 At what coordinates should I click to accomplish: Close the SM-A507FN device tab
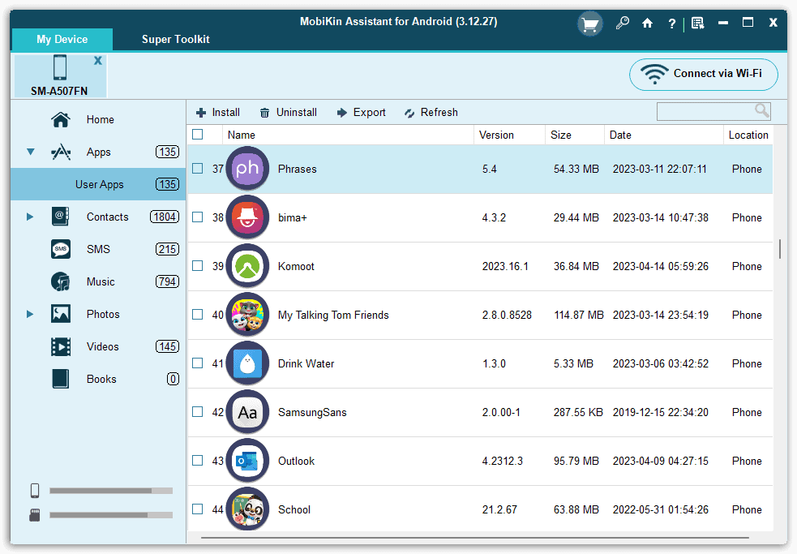coord(98,61)
